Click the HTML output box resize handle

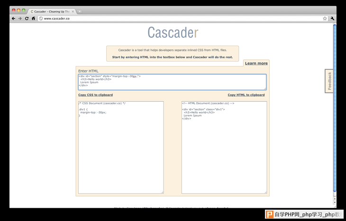click(266, 192)
